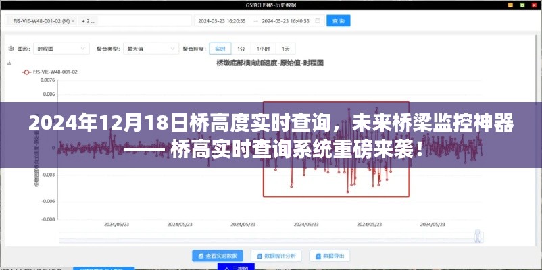Click the end date 2024-05-23 16:40:55 field
This screenshot has height=270, width=542.
284,21
